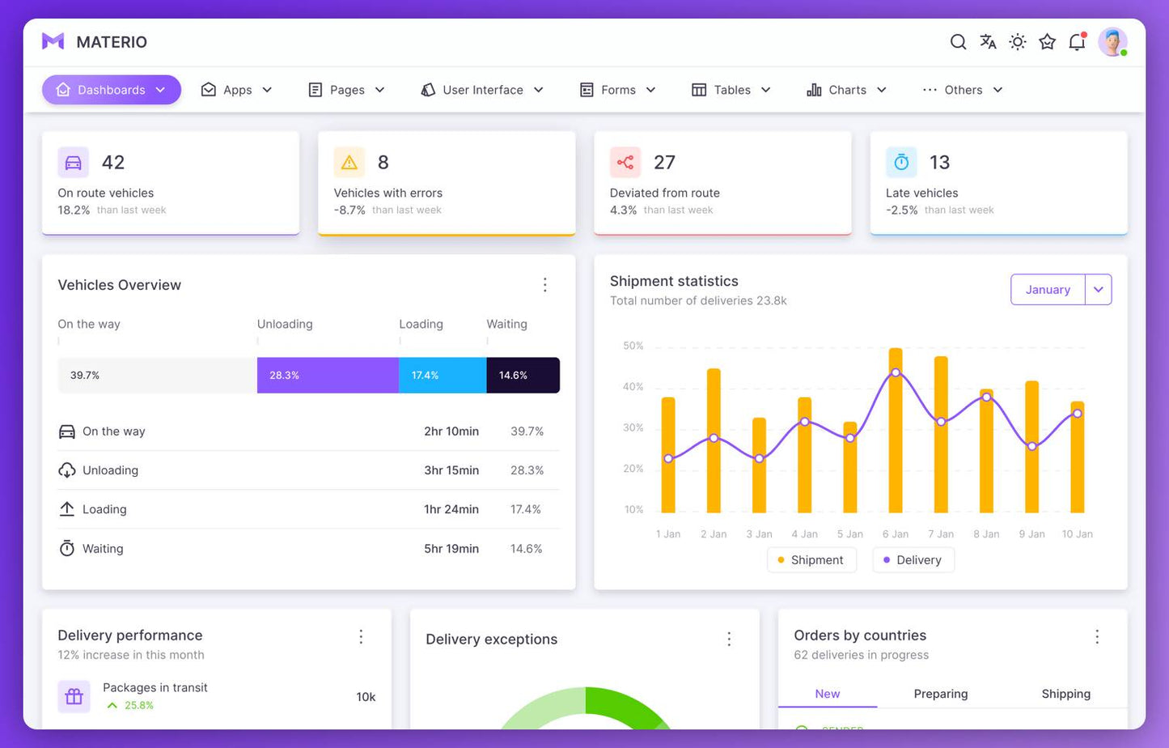The width and height of the screenshot is (1169, 748).
Task: Click the upload arrow icon in Loading row
Action: (67, 509)
